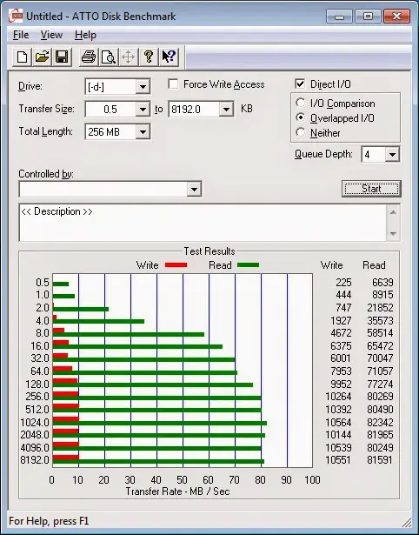Click description scrollbar up arrow

(393, 212)
